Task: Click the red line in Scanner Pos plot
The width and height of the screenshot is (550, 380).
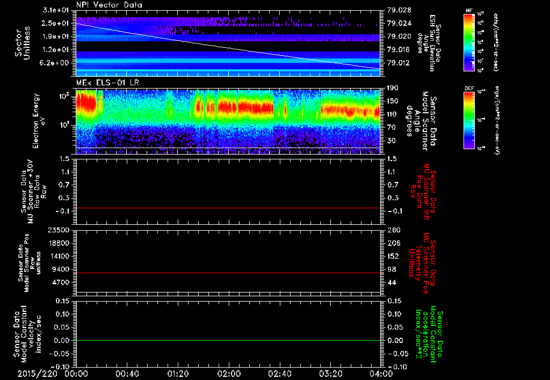Action: 228,273
